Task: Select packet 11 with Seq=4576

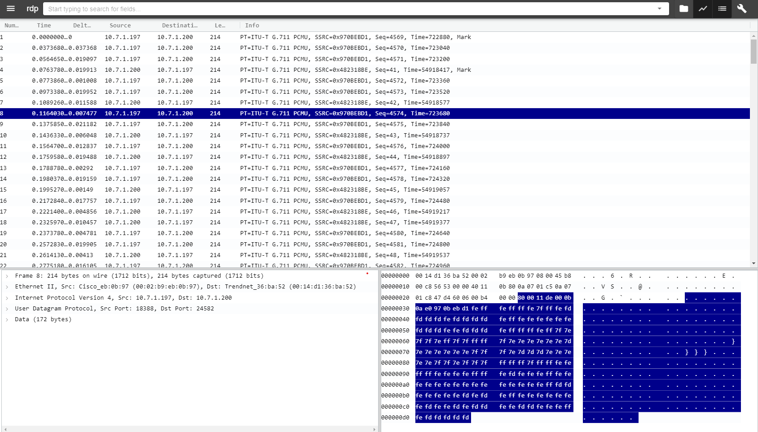Action: 375,146
